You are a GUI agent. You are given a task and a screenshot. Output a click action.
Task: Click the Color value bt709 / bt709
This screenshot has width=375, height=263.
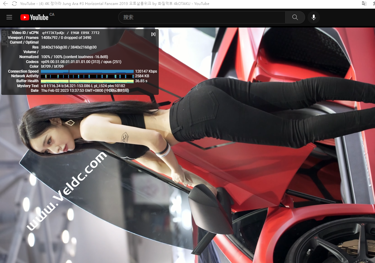[52, 66]
